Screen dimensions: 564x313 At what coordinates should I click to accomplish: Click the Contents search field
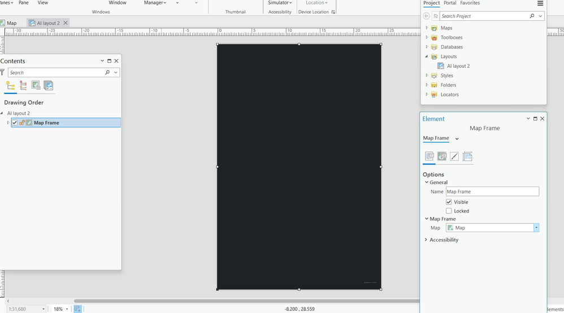(x=56, y=72)
